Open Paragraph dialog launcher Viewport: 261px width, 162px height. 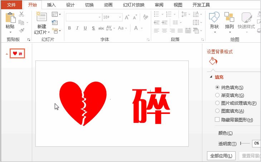point(202,40)
